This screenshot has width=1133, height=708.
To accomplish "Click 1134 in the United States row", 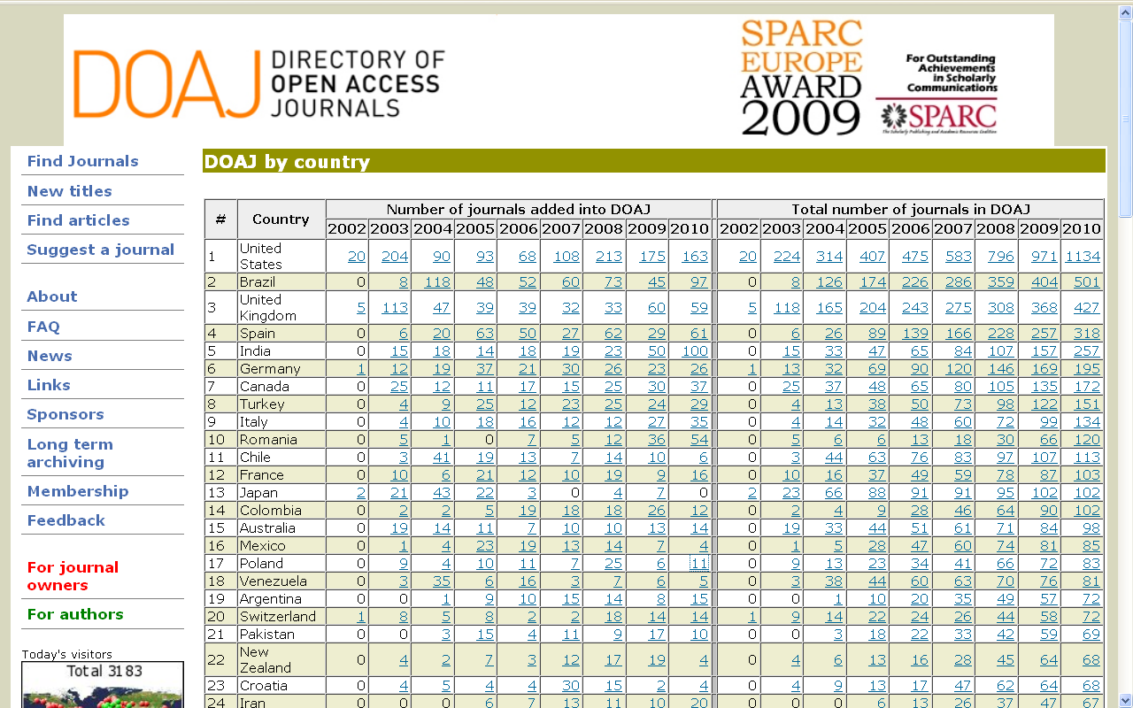I will coord(1083,257).
